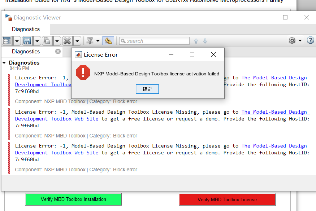Click the help question mark icon
Screen dimensions: 316x211
tap(310, 40)
